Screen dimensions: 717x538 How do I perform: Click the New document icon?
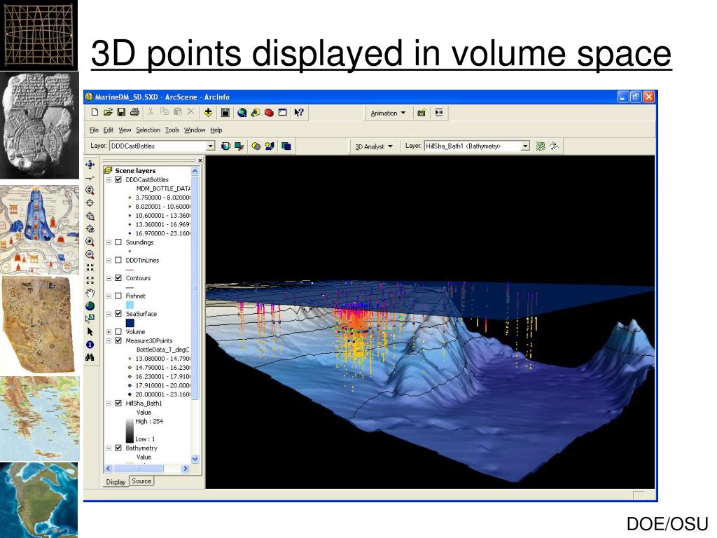coord(95,112)
